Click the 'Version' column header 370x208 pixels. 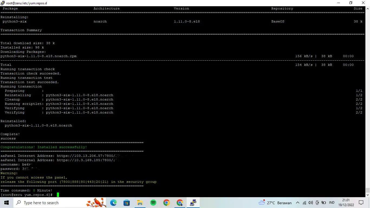[181, 8]
